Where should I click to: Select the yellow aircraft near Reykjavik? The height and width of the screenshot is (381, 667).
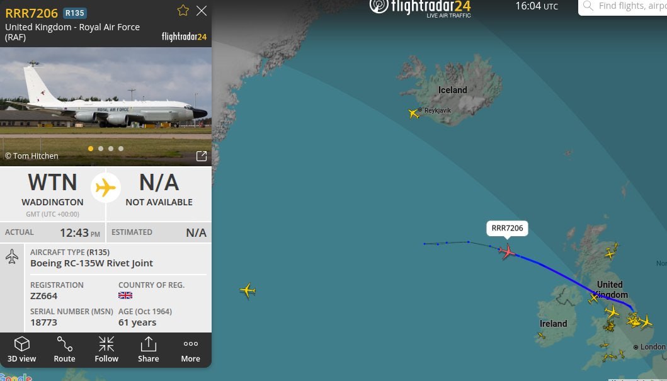point(413,113)
